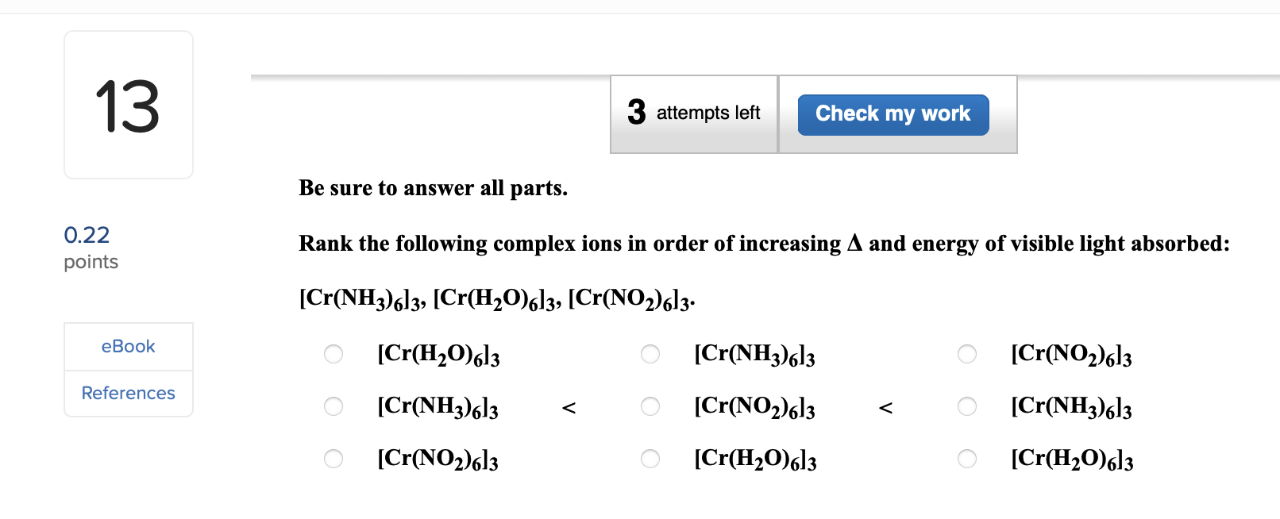Select [Cr(NO2)6]3 in the middle column
Screen dimensions: 1280x519
tap(650, 406)
